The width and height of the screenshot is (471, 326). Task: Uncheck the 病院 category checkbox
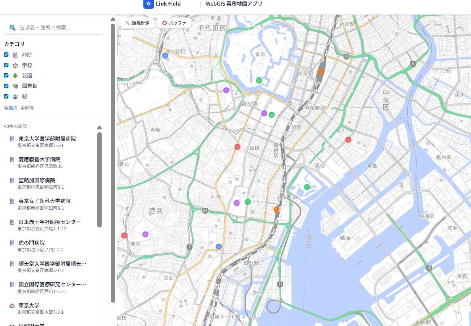click(x=6, y=55)
